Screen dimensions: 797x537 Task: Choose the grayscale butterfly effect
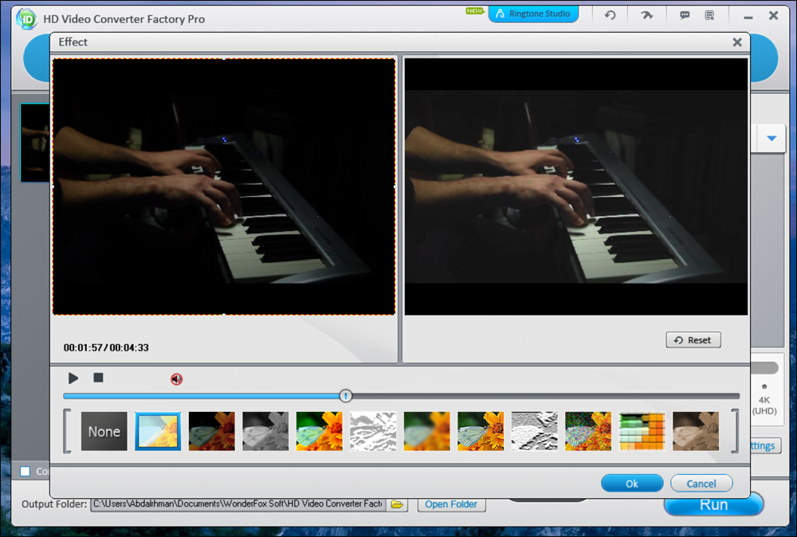coord(265,431)
